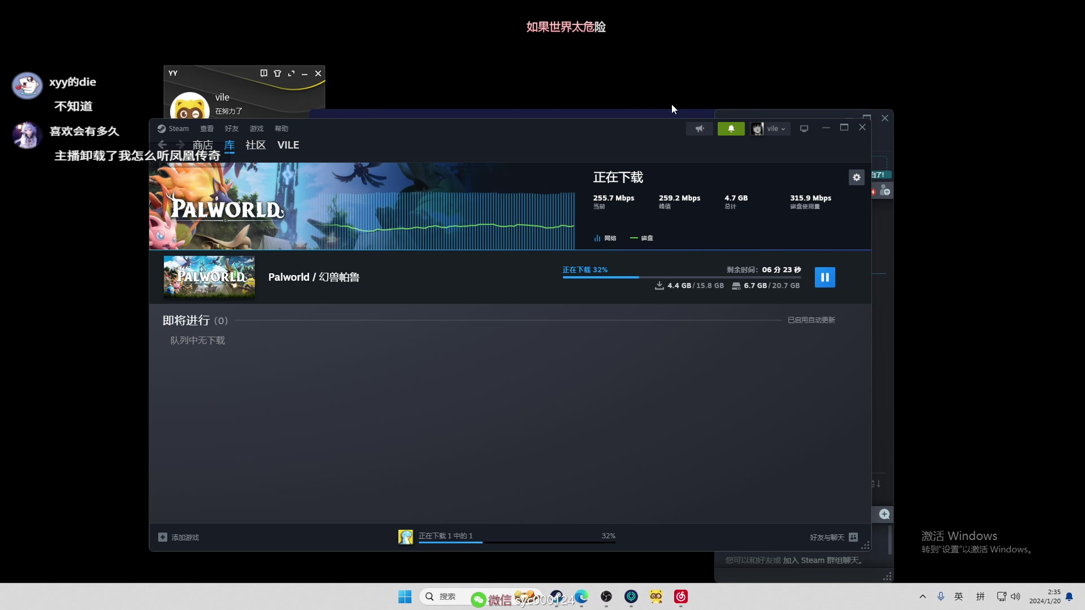Open Steam notifications green bell

[731, 129]
